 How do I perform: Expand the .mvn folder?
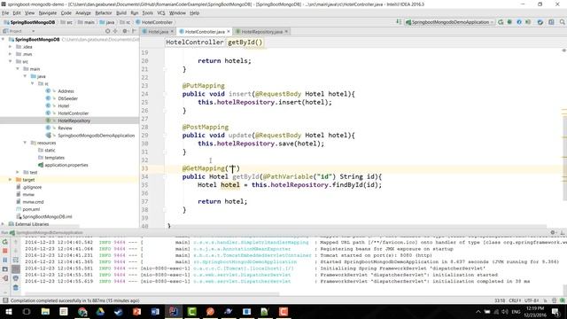[x=10, y=54]
